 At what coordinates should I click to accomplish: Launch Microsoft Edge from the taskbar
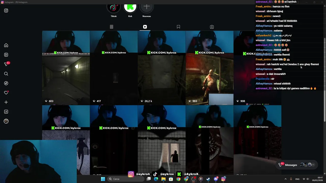click(156, 179)
